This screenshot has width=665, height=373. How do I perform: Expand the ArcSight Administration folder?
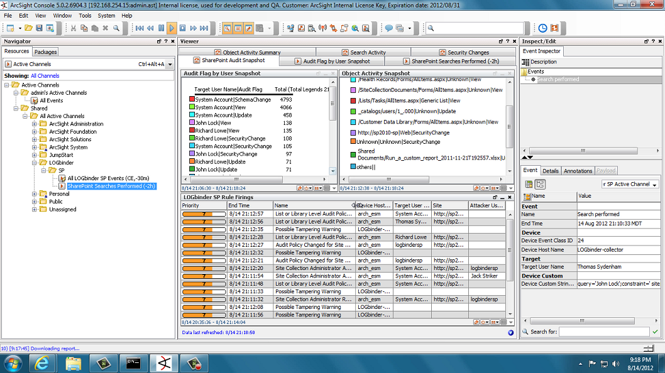[35, 124]
